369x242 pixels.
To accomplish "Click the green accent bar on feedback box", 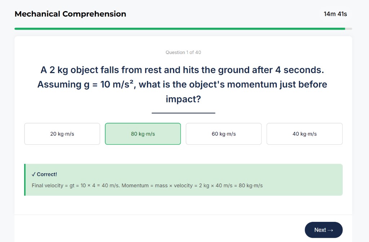I will [x=25, y=179].
